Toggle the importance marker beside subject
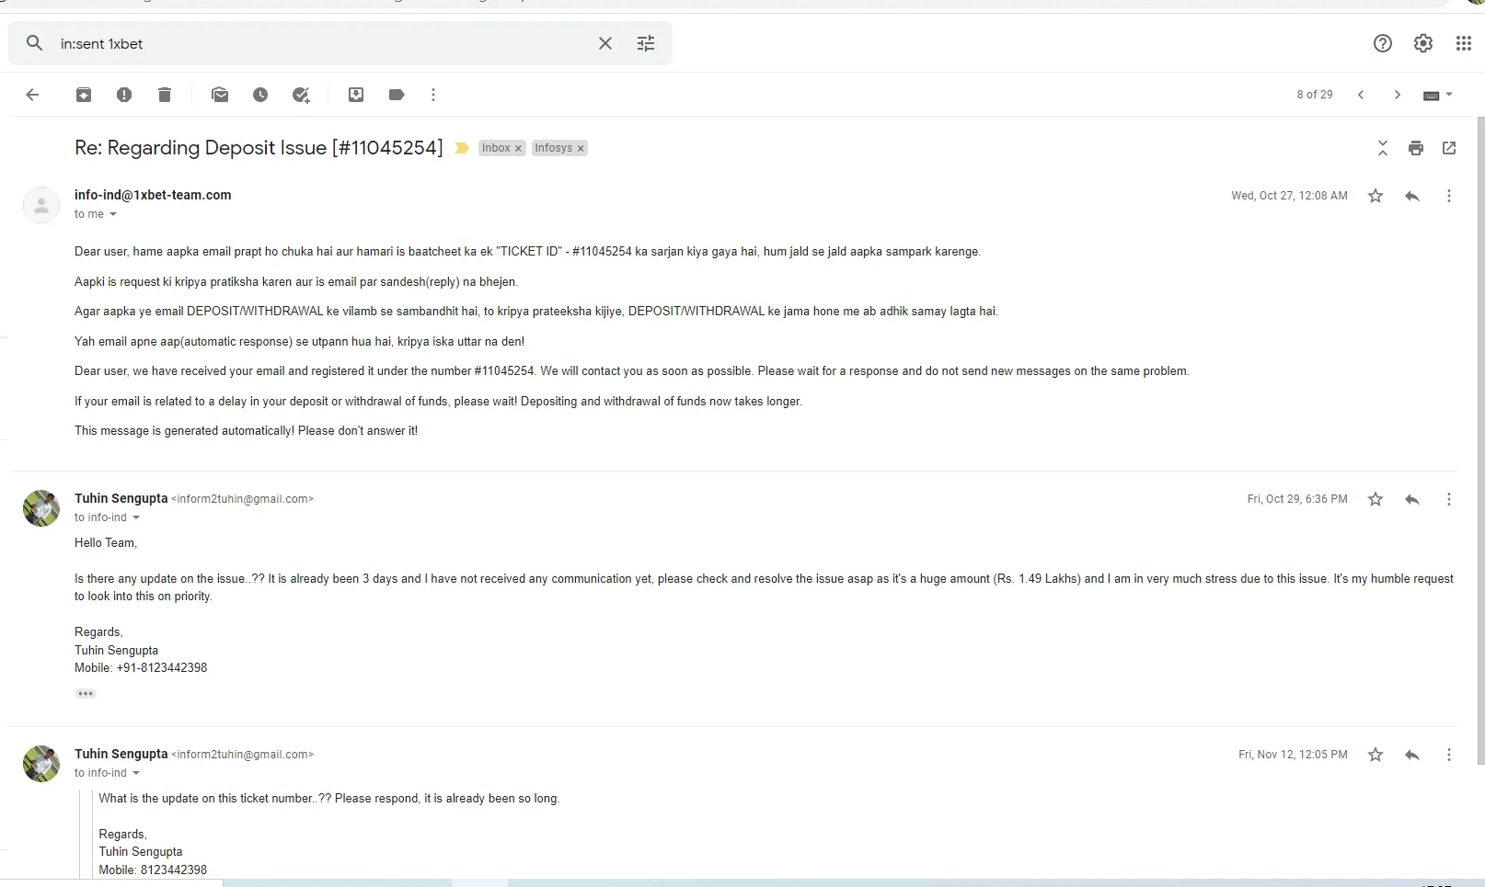This screenshot has height=887, width=1485. (x=462, y=148)
